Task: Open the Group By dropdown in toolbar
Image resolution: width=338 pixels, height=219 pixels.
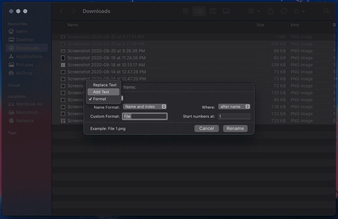Action: click(254, 11)
